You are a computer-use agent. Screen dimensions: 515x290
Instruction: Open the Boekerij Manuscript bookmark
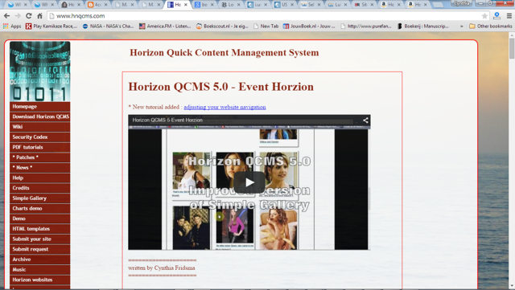(423, 26)
